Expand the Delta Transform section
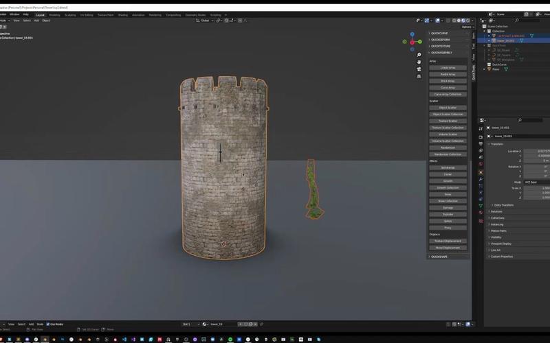This screenshot has width=550, height=343. click(x=503, y=205)
